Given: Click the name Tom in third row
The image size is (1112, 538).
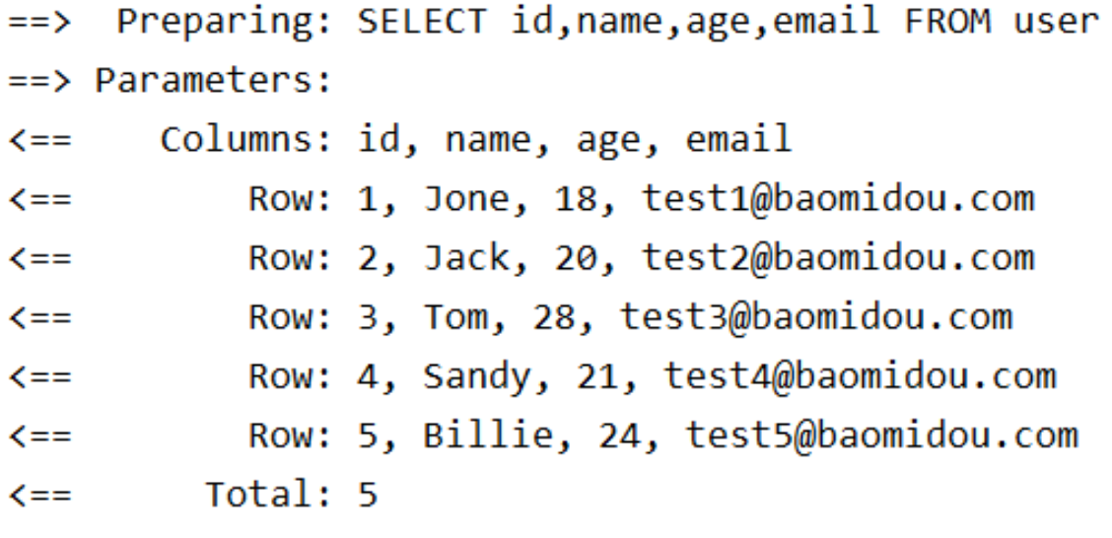Looking at the screenshot, I should (x=455, y=317).
